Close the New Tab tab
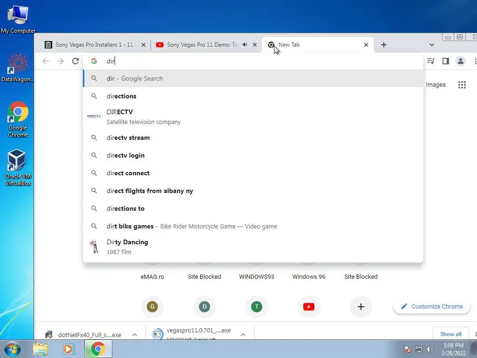This screenshot has height=358, width=477. pos(366,45)
